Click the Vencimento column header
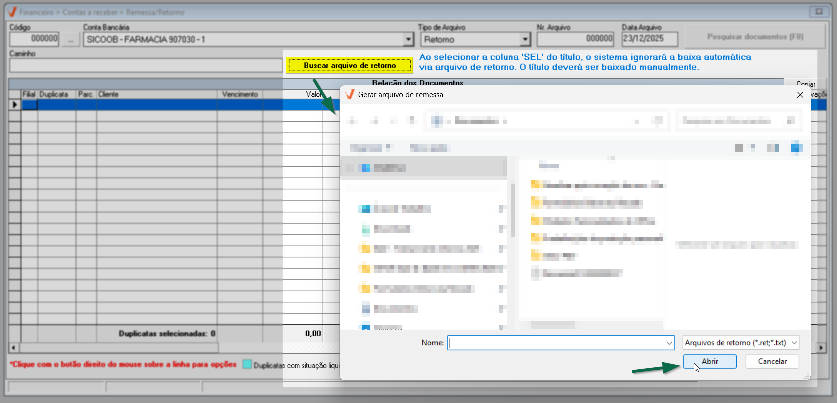 pos(240,94)
